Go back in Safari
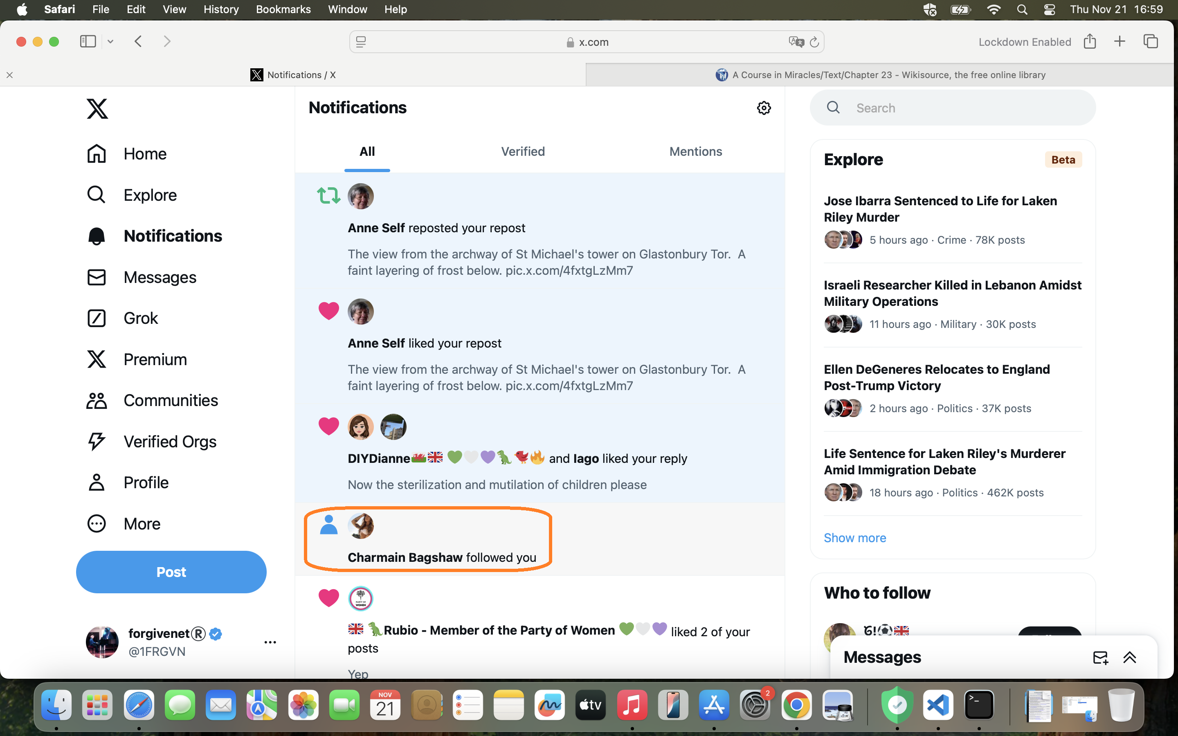Image resolution: width=1178 pixels, height=736 pixels. [x=138, y=41]
